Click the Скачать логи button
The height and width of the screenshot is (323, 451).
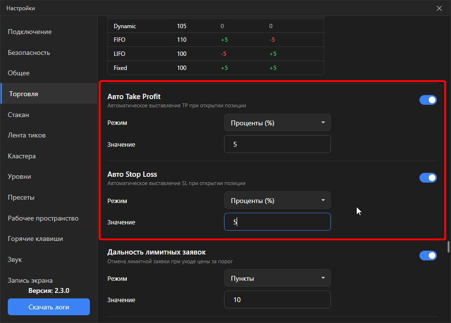(x=49, y=307)
